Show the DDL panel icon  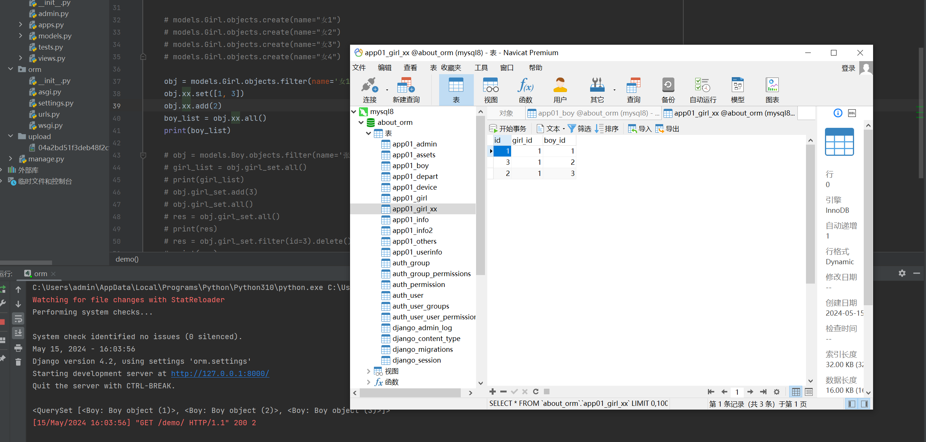coord(852,113)
